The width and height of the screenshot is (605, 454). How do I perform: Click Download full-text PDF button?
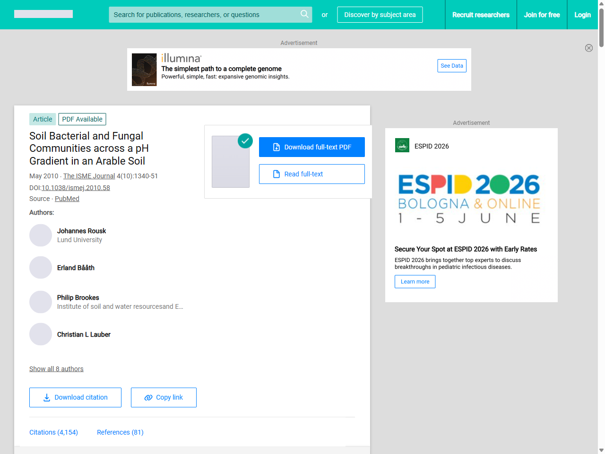(311, 147)
